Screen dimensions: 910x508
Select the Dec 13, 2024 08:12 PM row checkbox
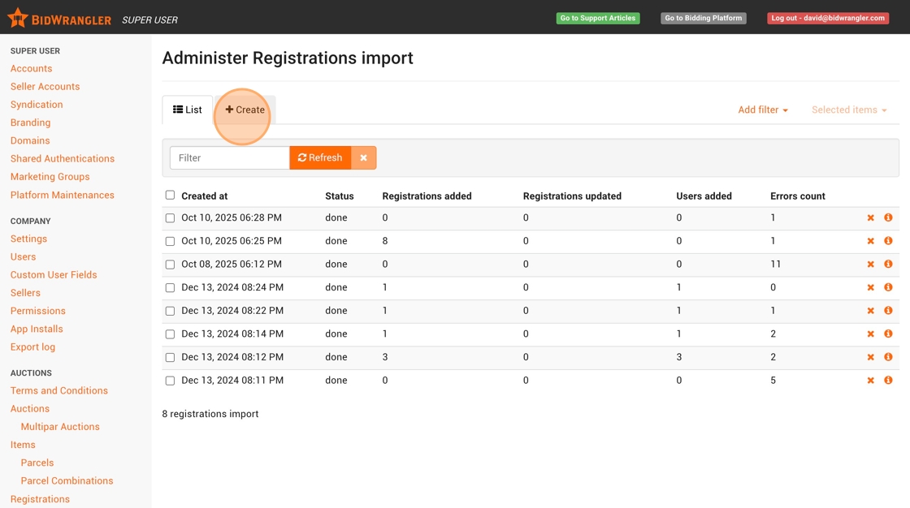tap(170, 357)
